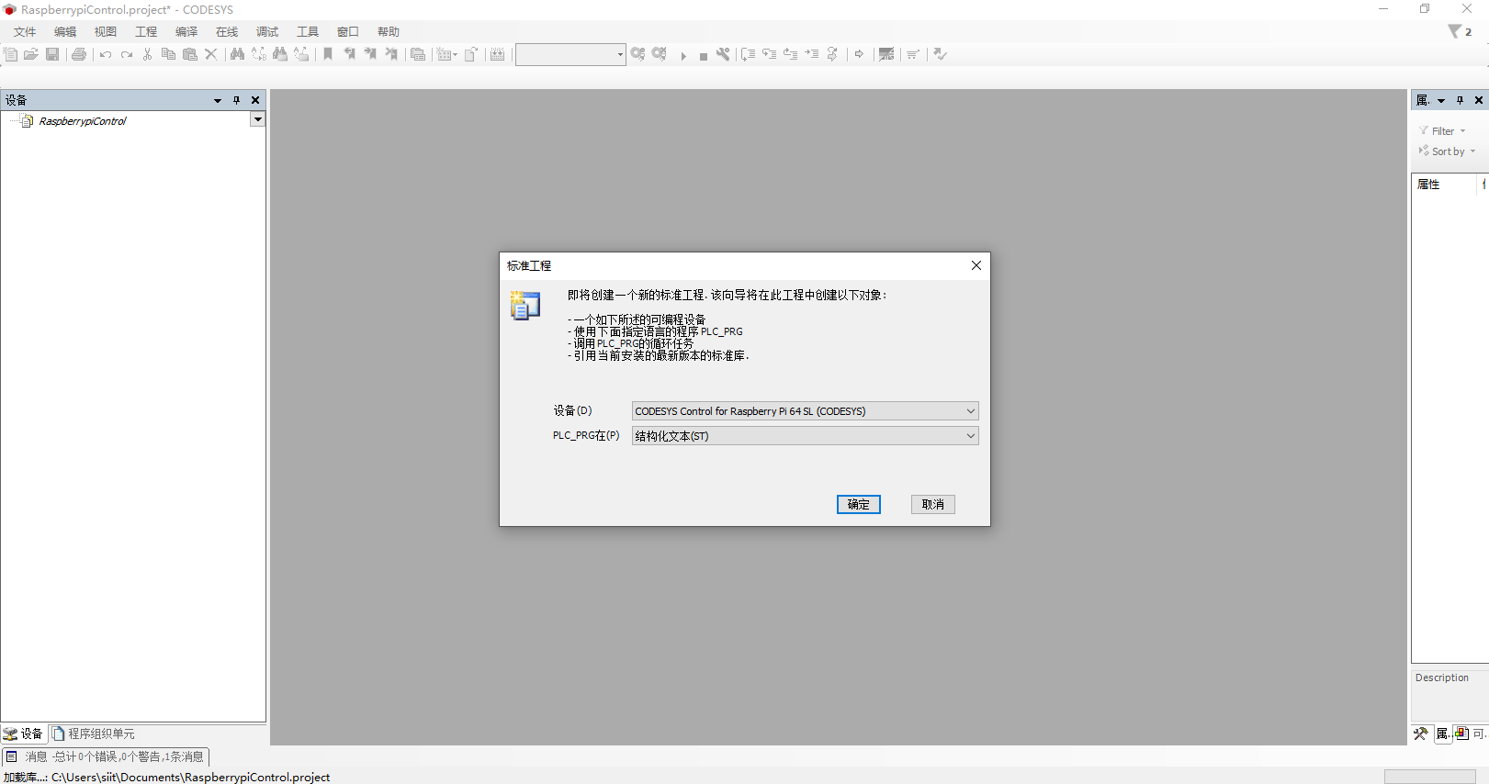Screen dimensions: 1489x784
Task: Click the 取消 button in dialog
Action: pyautogui.click(x=933, y=504)
